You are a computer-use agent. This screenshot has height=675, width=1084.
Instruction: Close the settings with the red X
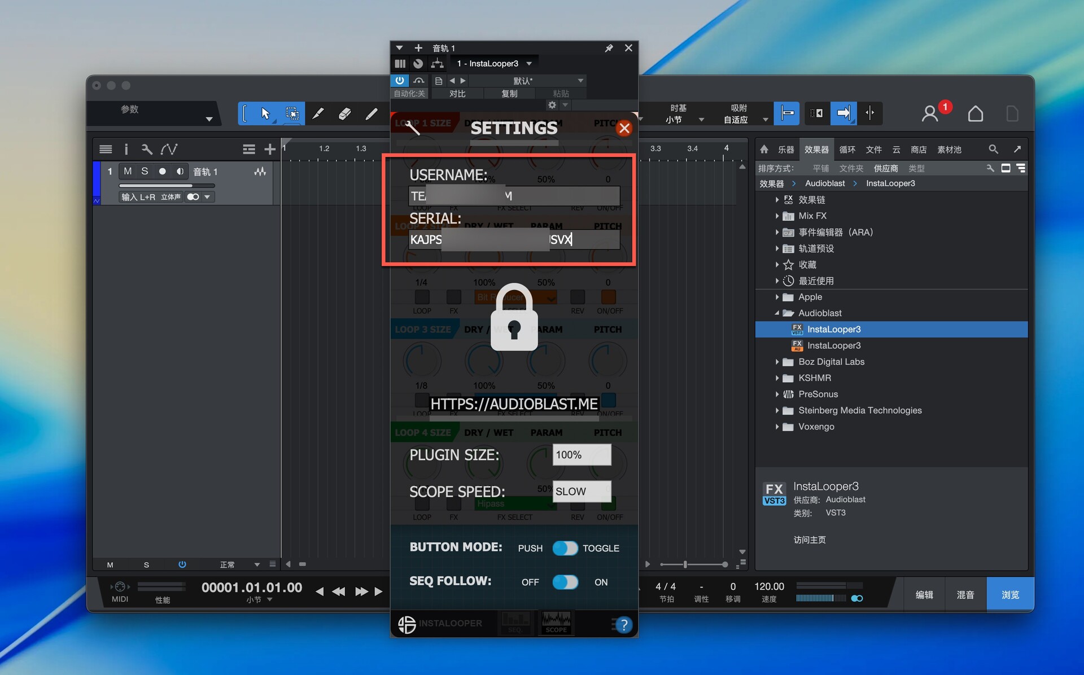pyautogui.click(x=624, y=128)
